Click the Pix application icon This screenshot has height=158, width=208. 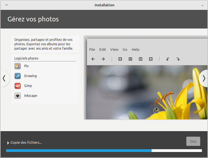click(x=17, y=66)
